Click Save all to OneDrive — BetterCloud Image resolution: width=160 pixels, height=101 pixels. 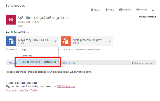coord(81,50)
